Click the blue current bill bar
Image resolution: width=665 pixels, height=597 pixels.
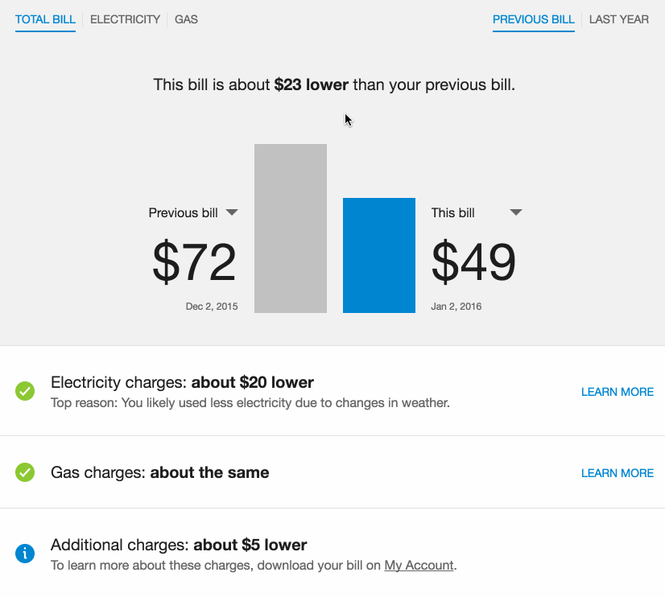coord(379,255)
